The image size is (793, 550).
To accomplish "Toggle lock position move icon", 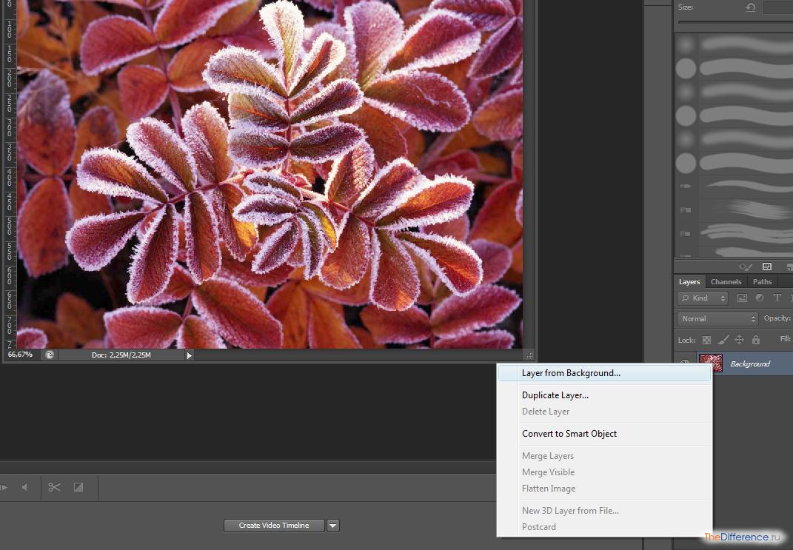I will 739,340.
